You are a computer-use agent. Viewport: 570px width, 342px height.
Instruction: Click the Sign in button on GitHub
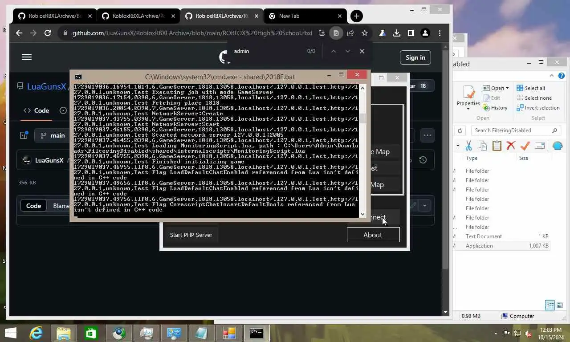(415, 57)
